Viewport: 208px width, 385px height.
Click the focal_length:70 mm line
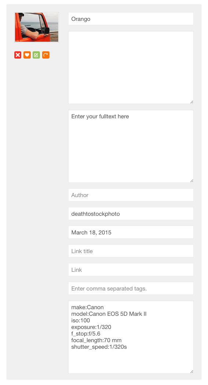coord(96,340)
